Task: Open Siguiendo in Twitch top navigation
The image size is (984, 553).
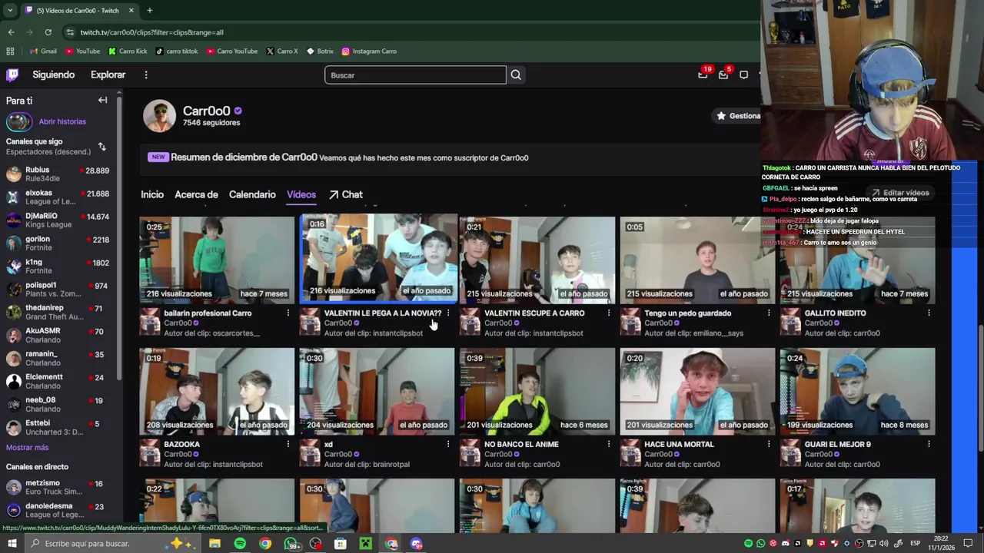Action: click(53, 75)
